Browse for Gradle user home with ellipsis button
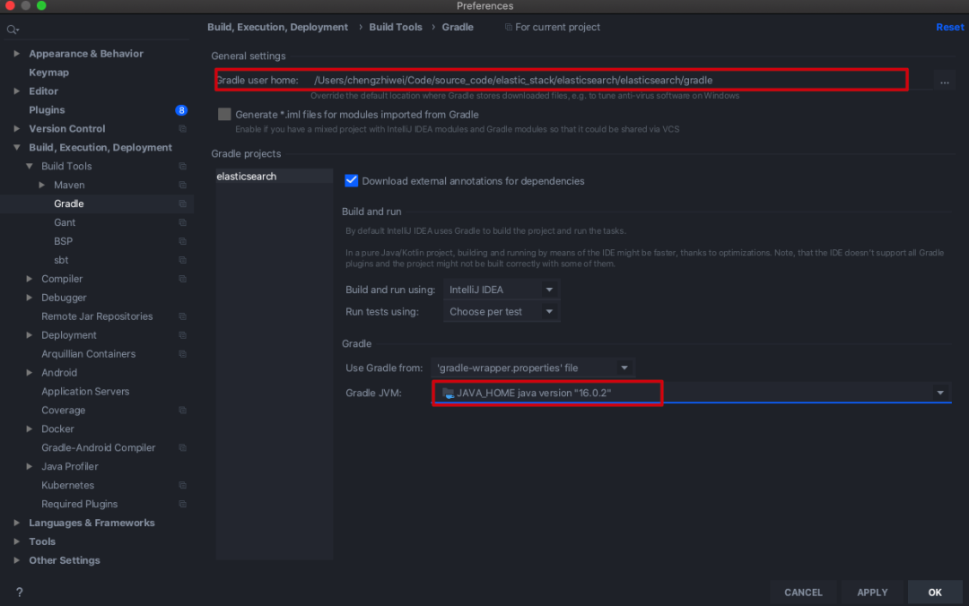Image resolution: width=969 pixels, height=606 pixels. pos(944,81)
